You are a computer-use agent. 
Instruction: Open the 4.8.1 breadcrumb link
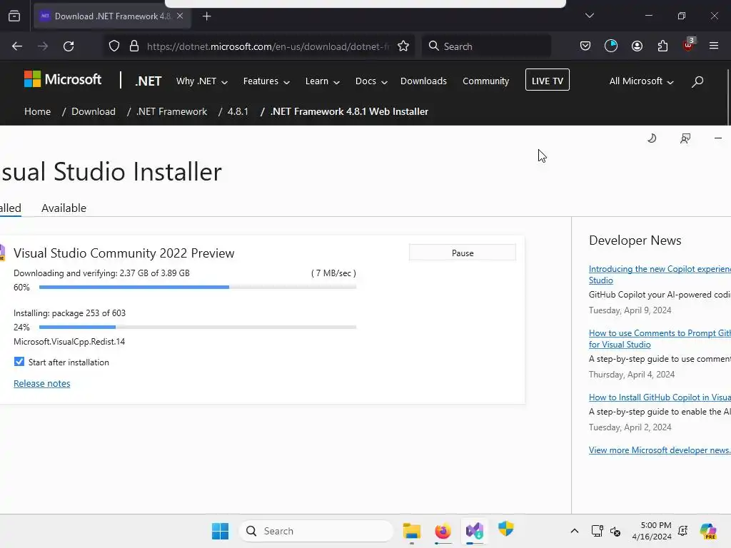pyautogui.click(x=238, y=111)
